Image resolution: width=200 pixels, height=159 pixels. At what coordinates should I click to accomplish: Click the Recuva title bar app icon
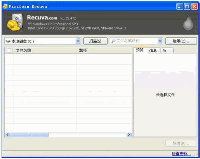click(5, 6)
